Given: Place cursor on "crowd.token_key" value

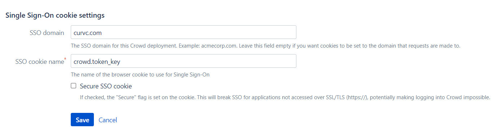Looking at the screenshot, I should (x=97, y=62).
